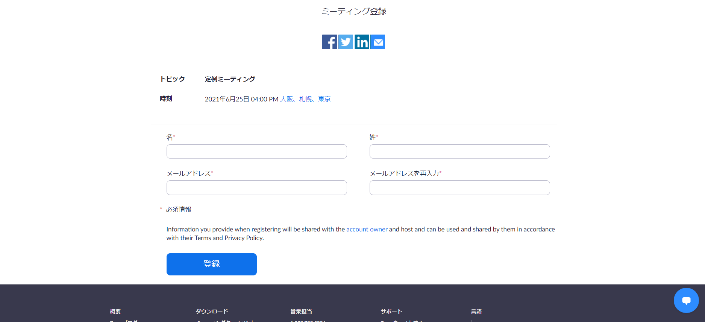
Task: Click the 営業担当 footer heading
Action: tap(301, 311)
